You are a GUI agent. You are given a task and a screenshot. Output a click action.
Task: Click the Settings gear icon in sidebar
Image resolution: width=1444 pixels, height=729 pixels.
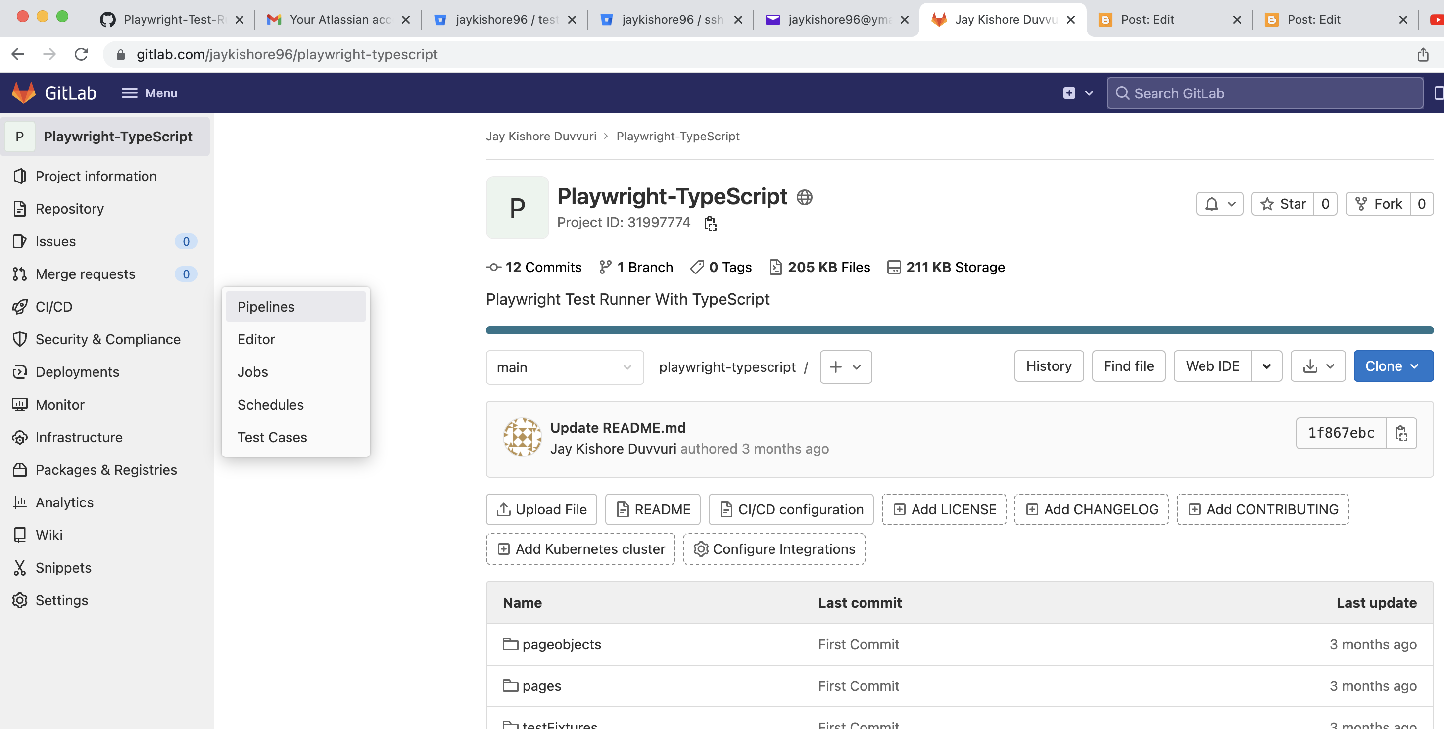coord(20,600)
